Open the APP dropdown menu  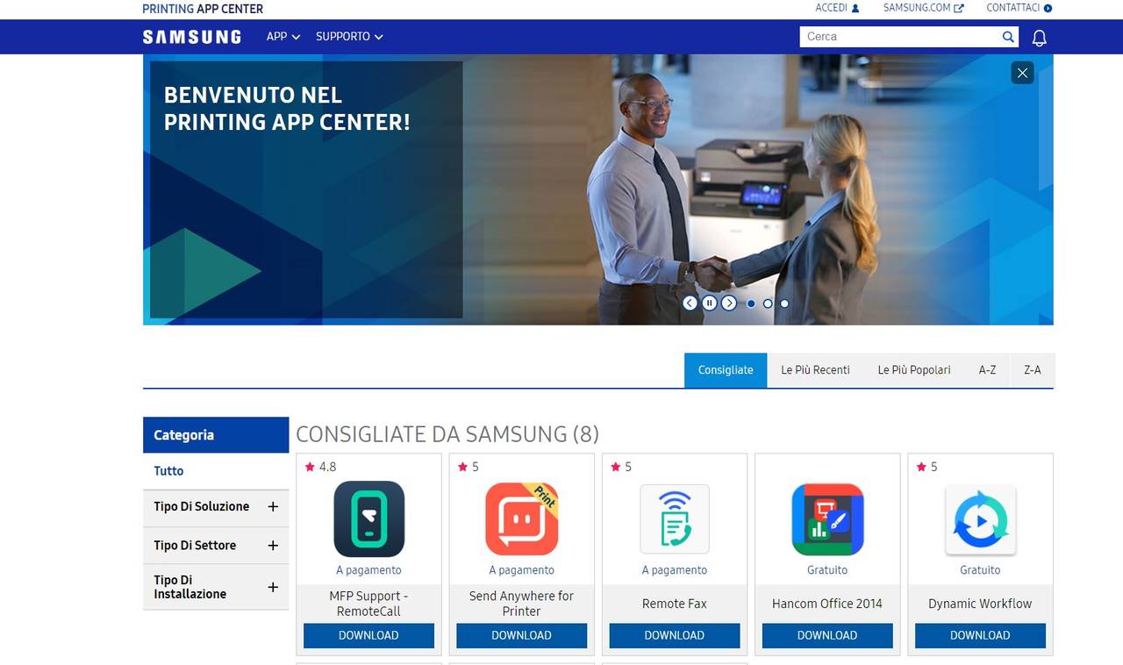tap(283, 37)
